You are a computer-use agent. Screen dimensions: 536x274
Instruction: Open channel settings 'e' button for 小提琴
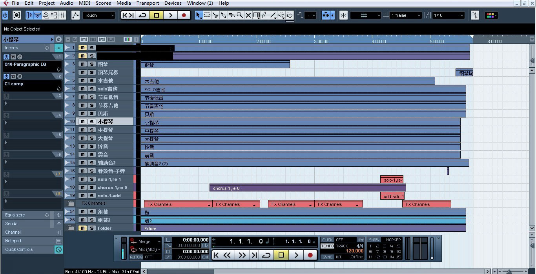[x=58, y=39]
